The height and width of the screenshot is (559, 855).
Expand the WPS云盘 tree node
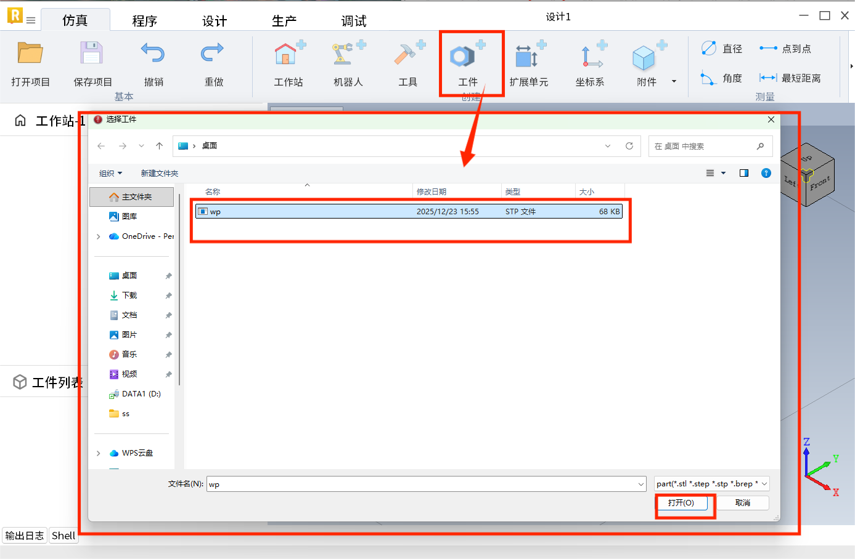click(x=99, y=453)
